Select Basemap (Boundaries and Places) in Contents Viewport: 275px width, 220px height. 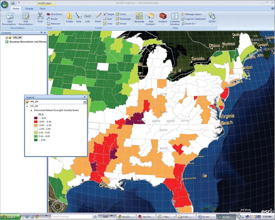point(28,42)
